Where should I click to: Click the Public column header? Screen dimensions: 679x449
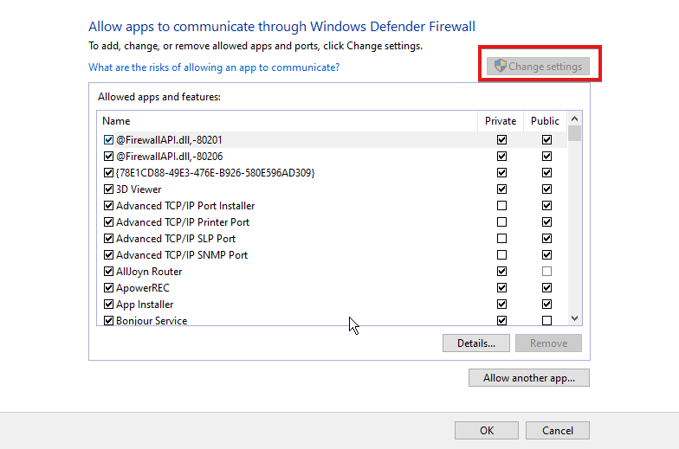(546, 121)
